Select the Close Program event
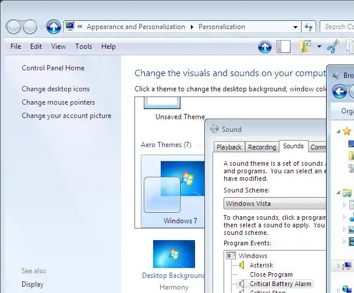The width and height of the screenshot is (354, 293). 271,274
